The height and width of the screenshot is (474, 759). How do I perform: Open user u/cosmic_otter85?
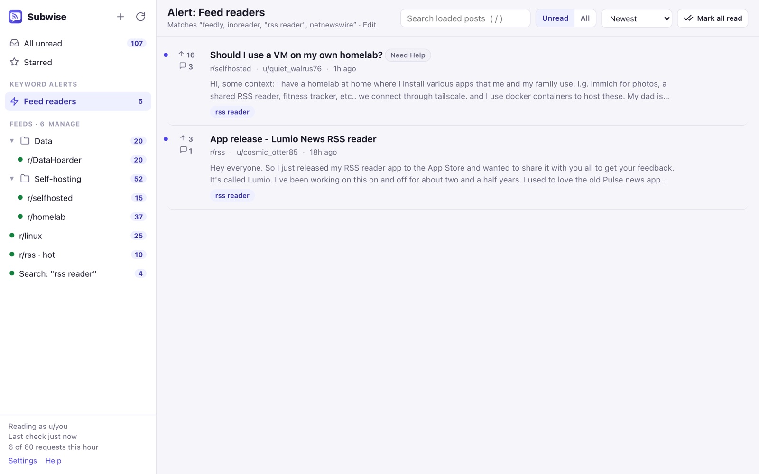coord(267,152)
